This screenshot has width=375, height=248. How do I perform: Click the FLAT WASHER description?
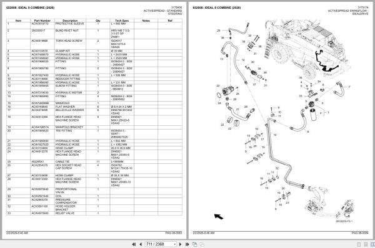(65, 107)
